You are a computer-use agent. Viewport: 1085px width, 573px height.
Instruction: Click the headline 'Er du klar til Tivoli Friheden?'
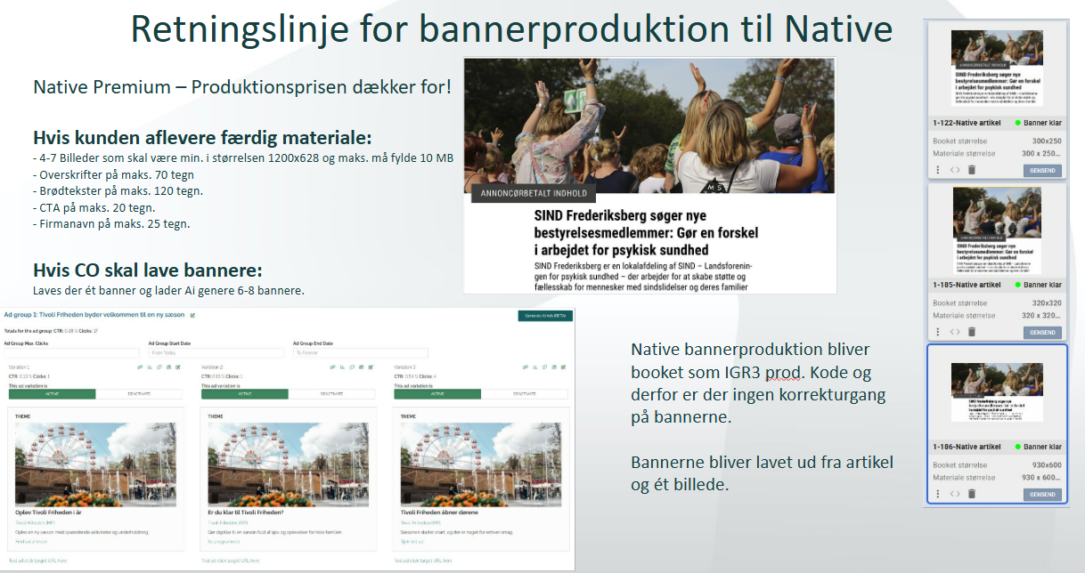[246, 512]
